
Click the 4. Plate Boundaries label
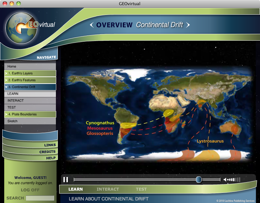[22, 114]
